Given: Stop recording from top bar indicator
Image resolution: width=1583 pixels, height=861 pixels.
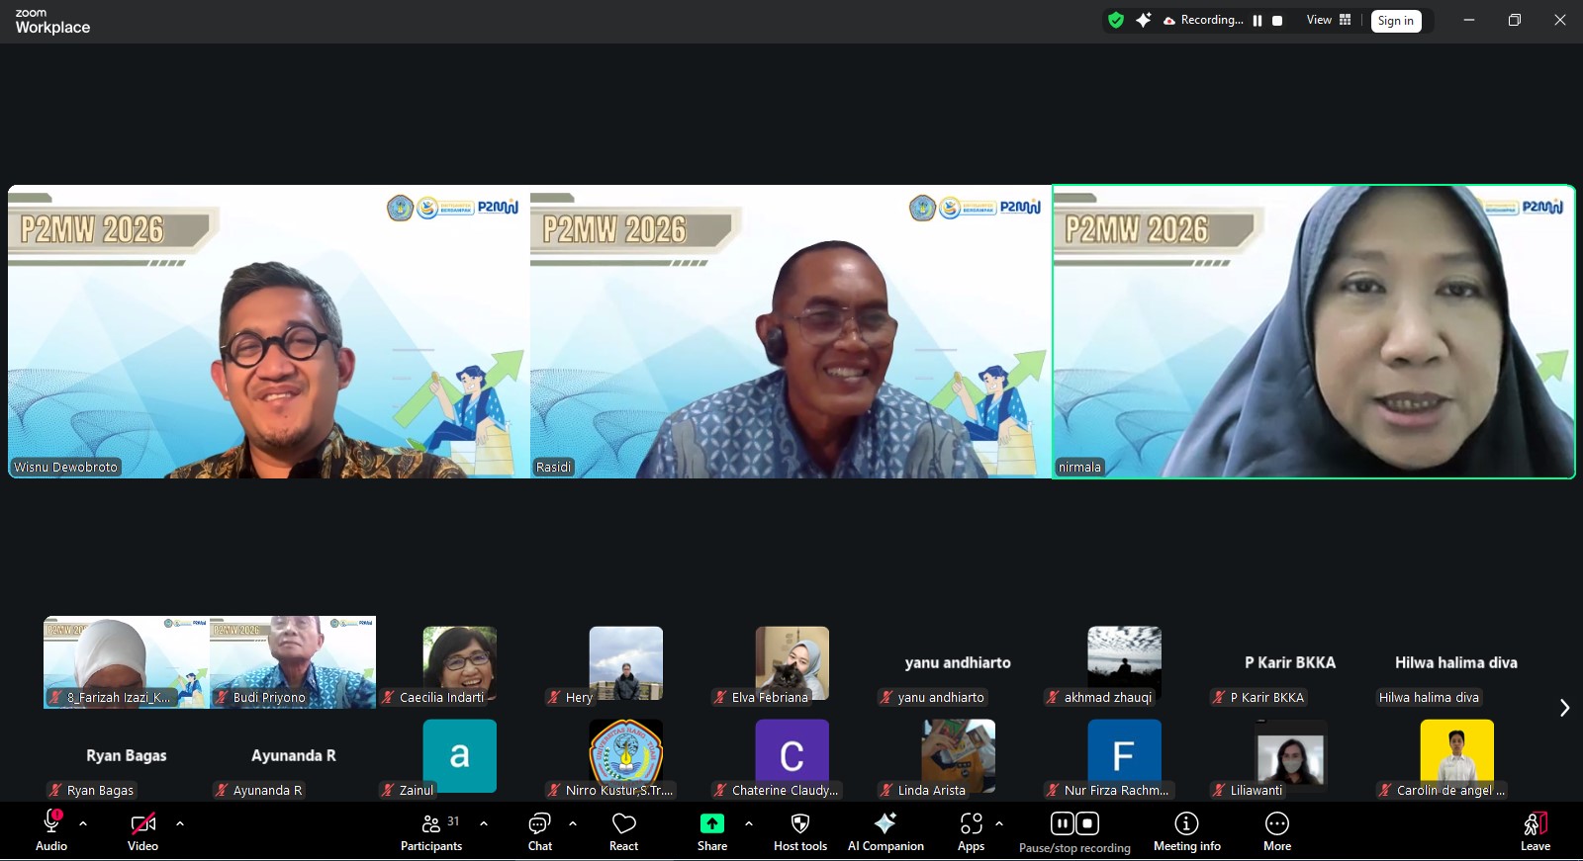Looking at the screenshot, I should pyautogui.click(x=1277, y=21).
